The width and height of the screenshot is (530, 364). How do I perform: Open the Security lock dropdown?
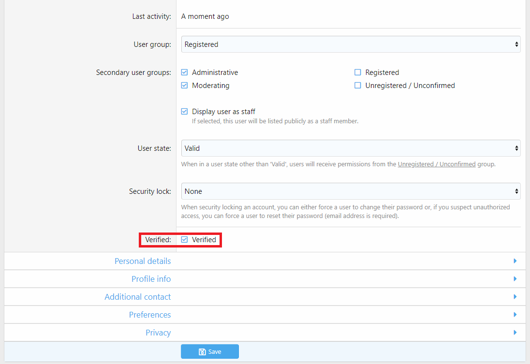[351, 191]
